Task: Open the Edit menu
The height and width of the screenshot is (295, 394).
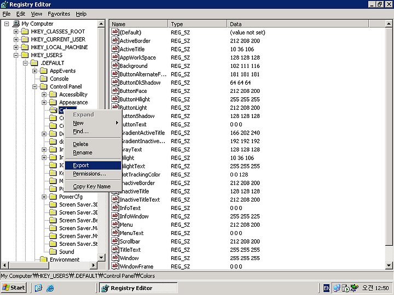Action: pos(21,14)
